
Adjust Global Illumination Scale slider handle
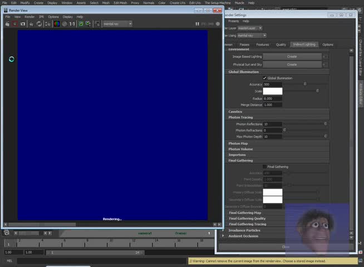(317, 91)
